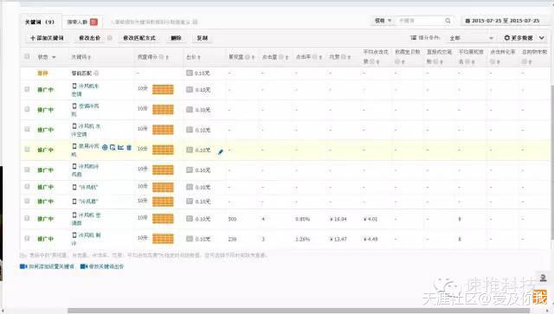This screenshot has height=314, width=554.
Task: Click the calendar icon beside 2015-07-25 date range
Action: pos(467,21)
